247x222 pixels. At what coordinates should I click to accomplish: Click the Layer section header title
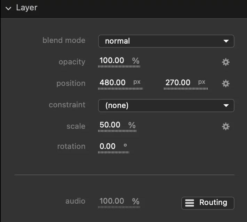[27, 8]
